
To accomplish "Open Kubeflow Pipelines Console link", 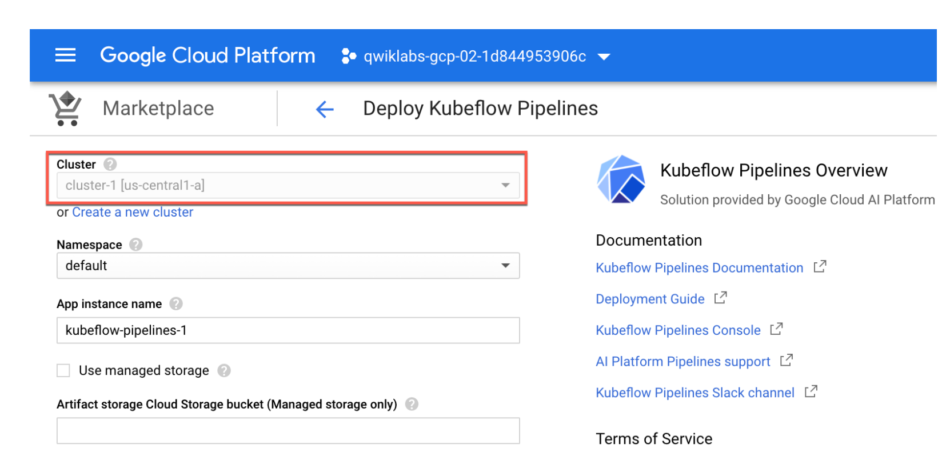I will (x=678, y=330).
